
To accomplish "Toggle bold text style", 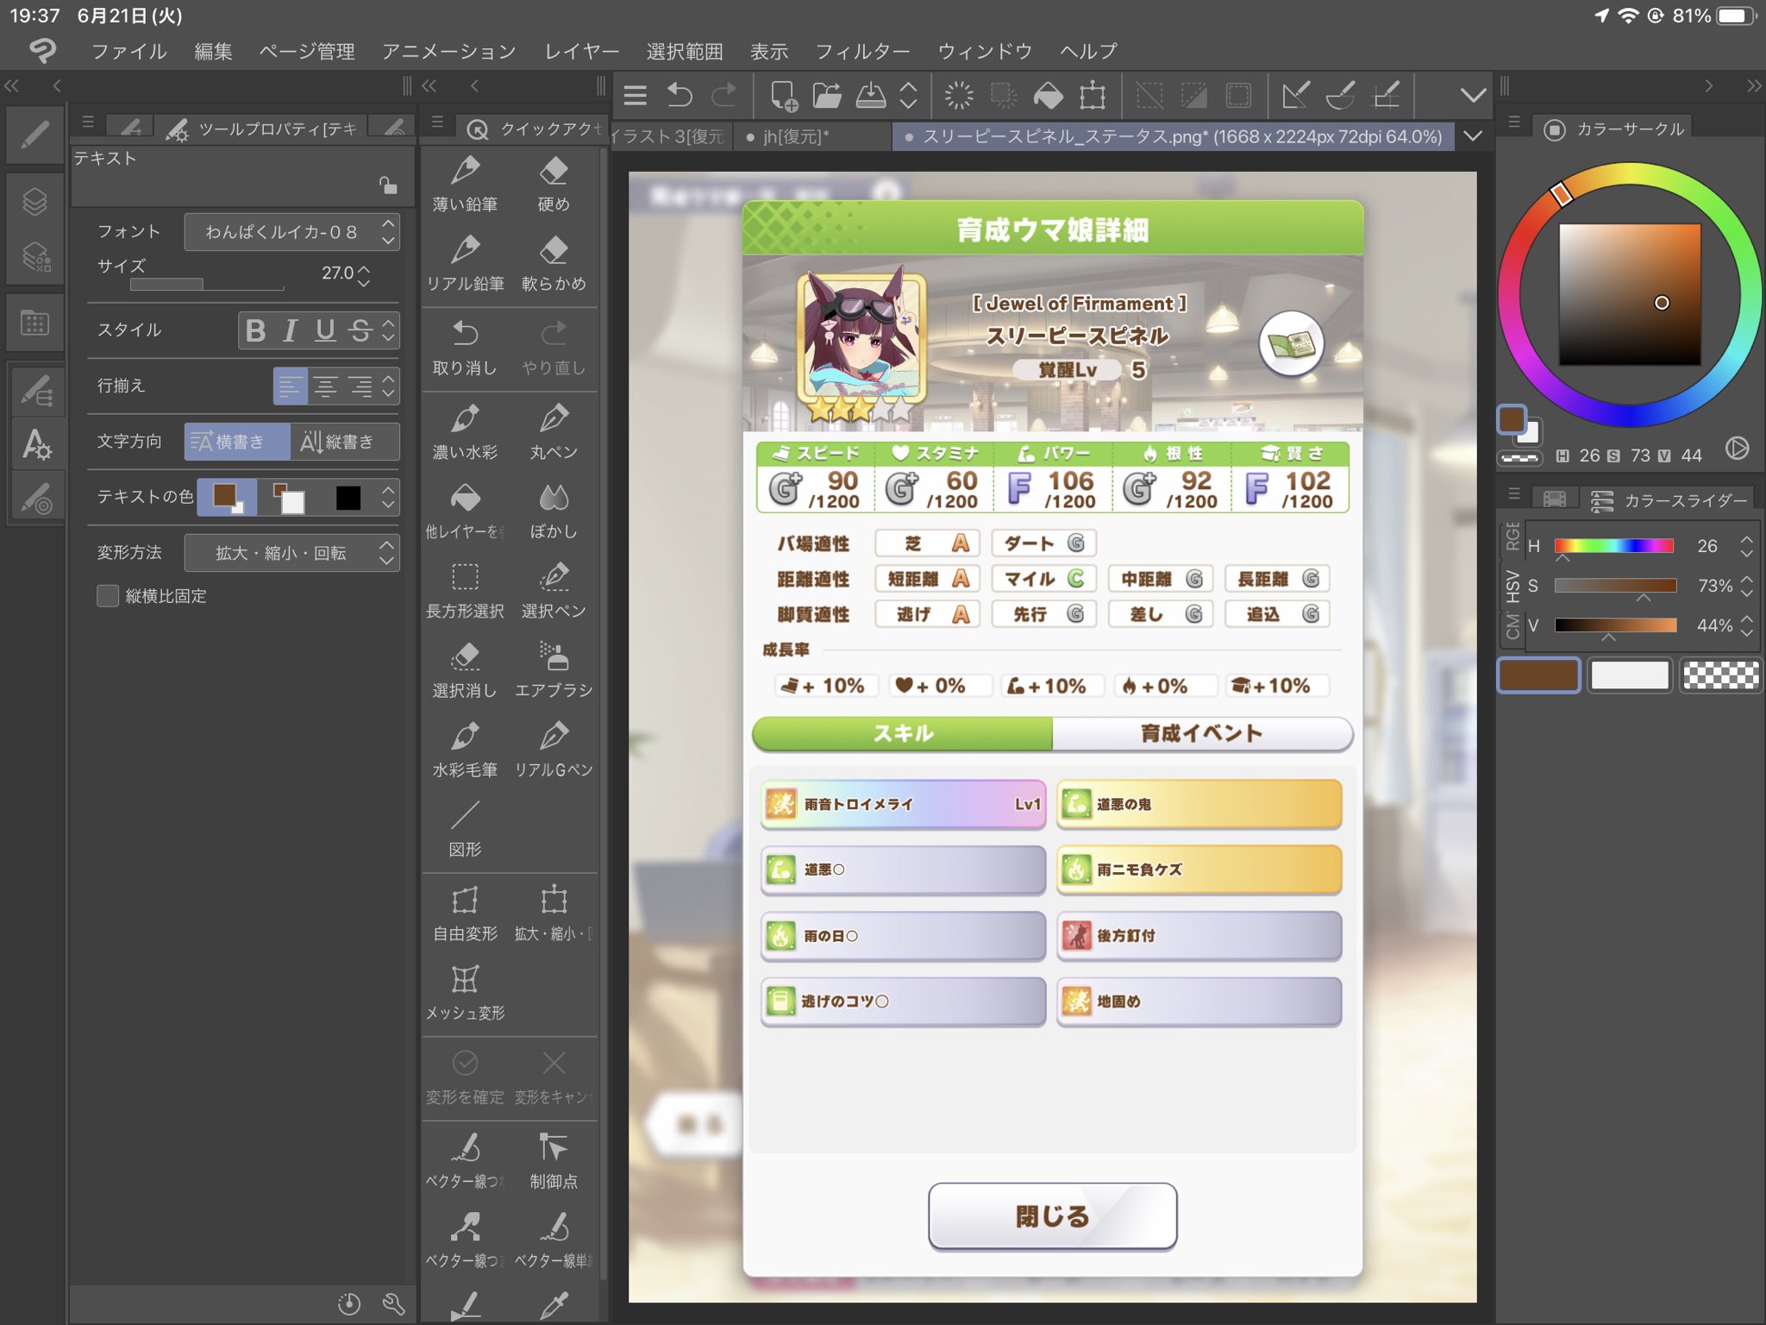I will point(255,330).
